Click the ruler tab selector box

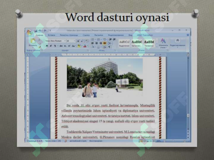click(28, 55)
